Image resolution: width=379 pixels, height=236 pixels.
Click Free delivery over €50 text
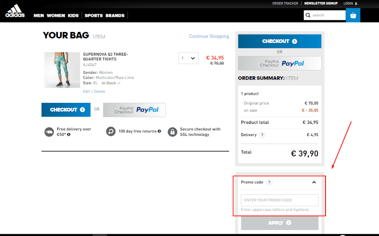(x=74, y=132)
